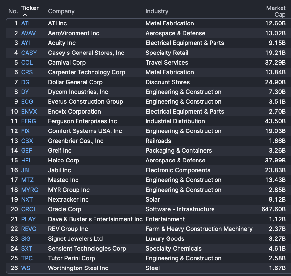291x276 pixels.
Task: Click the Electronic Components industry cell
Action: (x=178, y=170)
